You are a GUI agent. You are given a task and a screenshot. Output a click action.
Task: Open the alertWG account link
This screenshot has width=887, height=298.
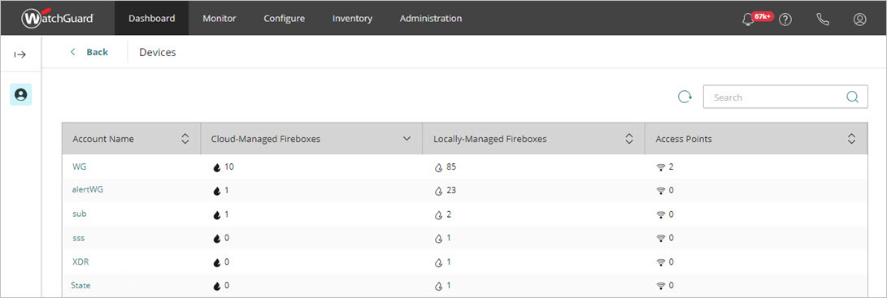[x=88, y=190]
